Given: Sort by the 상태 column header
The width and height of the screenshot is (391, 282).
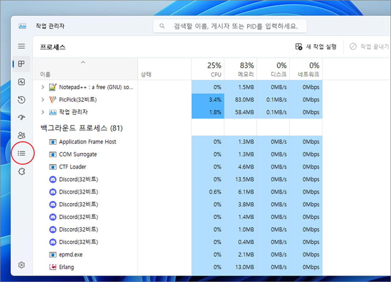Looking at the screenshot, I should 165,69.
